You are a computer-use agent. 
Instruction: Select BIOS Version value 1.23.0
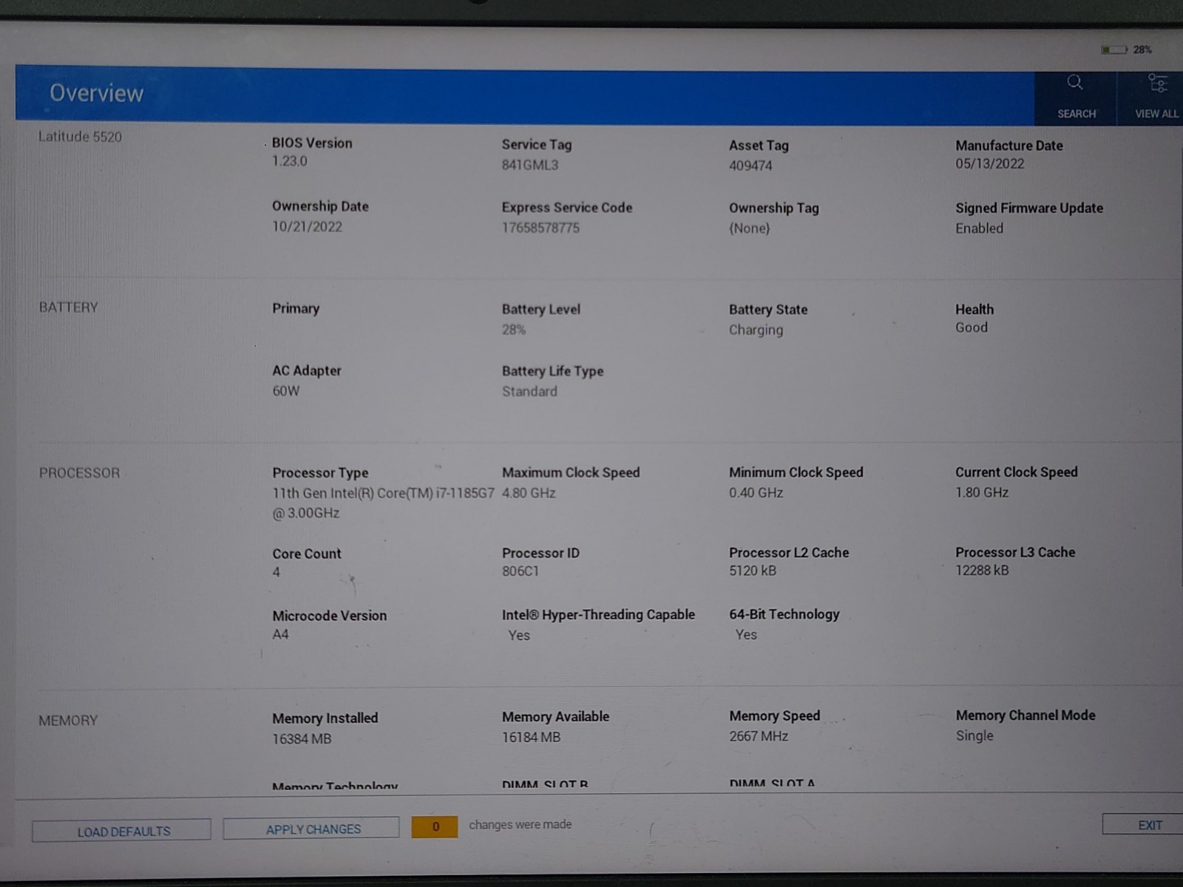(x=289, y=161)
